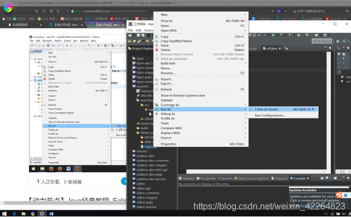The height and width of the screenshot is (217, 351).
Task: Click the 360 browser icon on the taskbar
Action: point(33,214)
